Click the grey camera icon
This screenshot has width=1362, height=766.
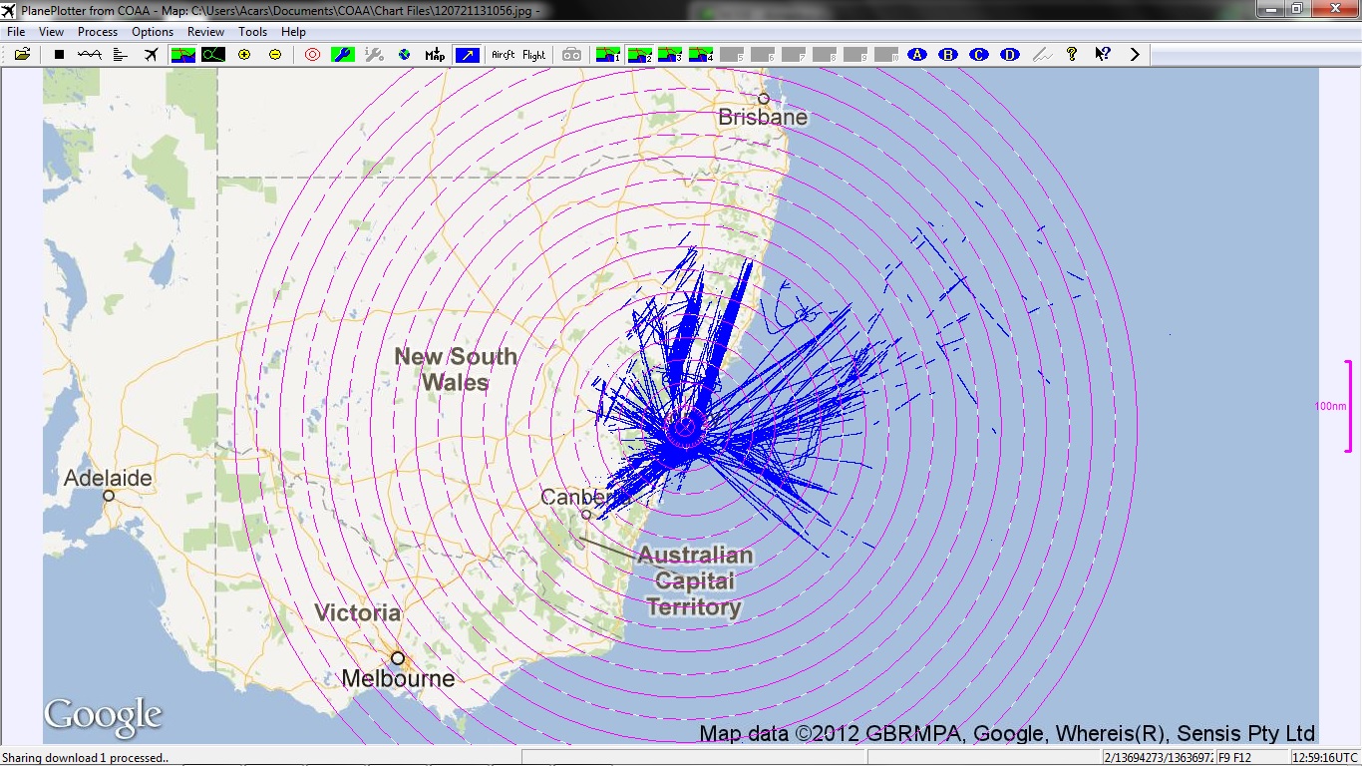coord(571,55)
